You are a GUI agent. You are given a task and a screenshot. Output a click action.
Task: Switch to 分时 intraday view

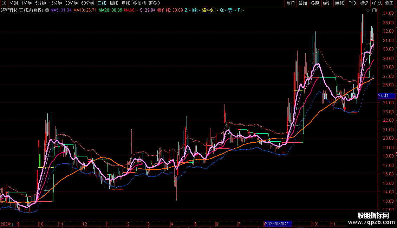coord(14,3)
